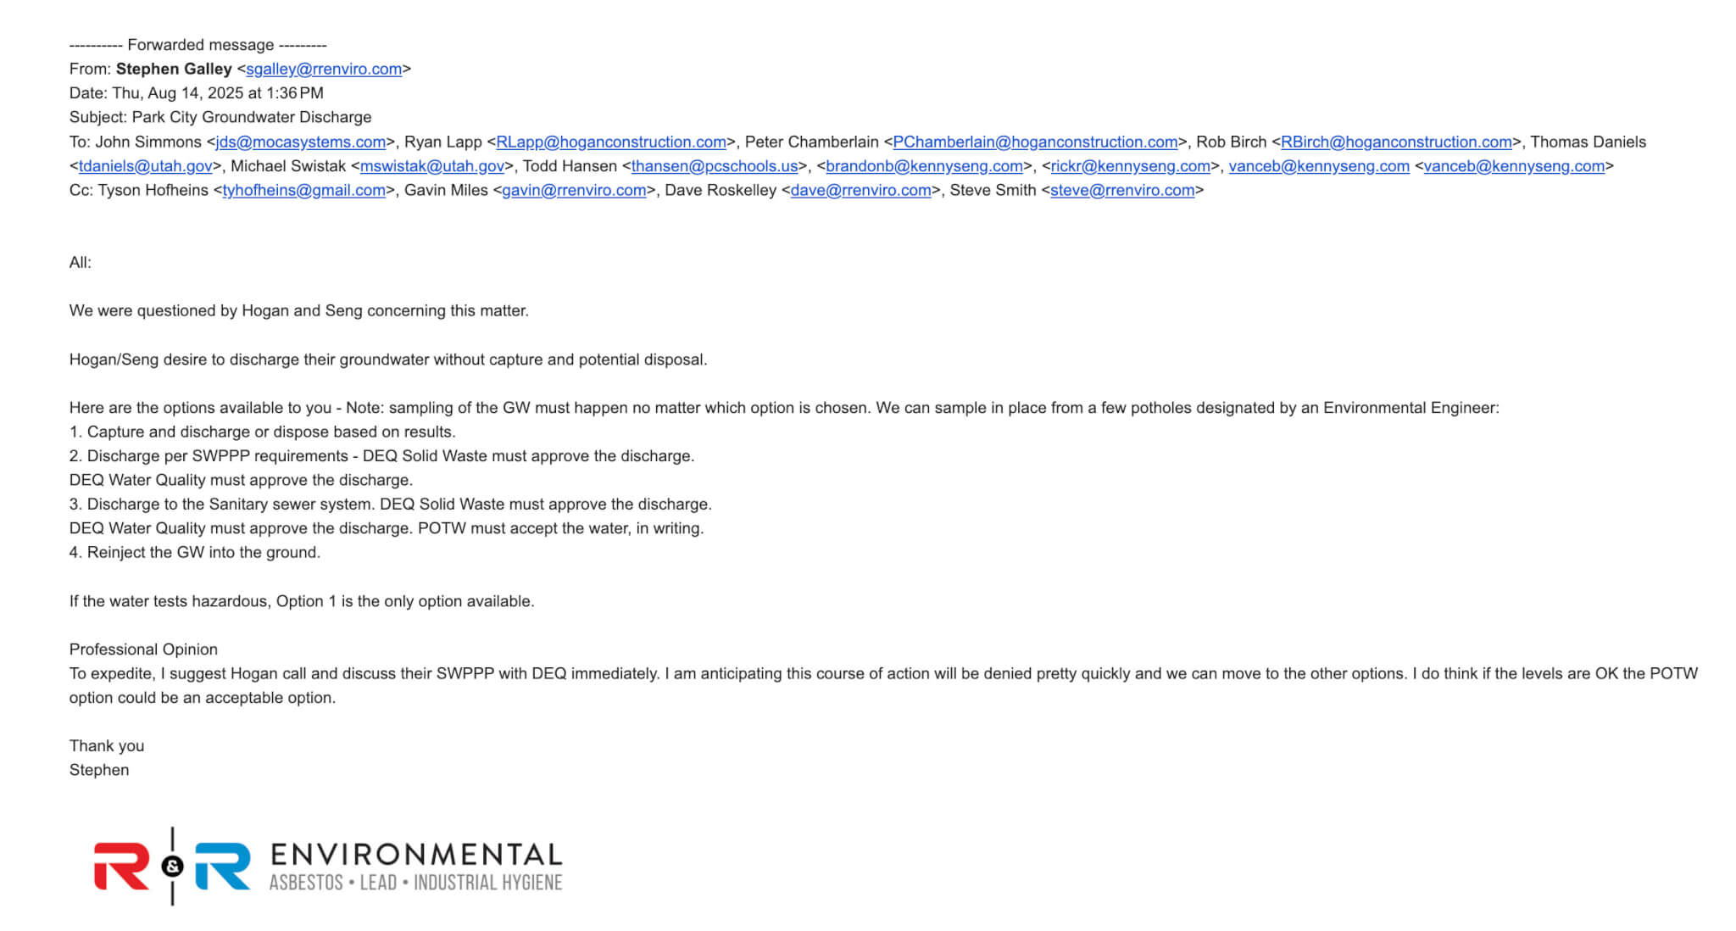This screenshot has height=931, width=1736.
Task: Click the vanceb@kennyseng.com link inside angle brackets
Action: tap(1514, 166)
